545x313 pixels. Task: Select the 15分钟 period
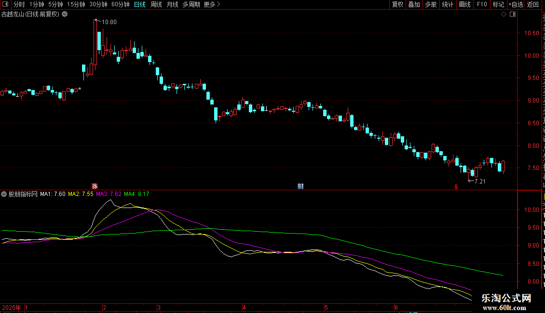(76, 4)
